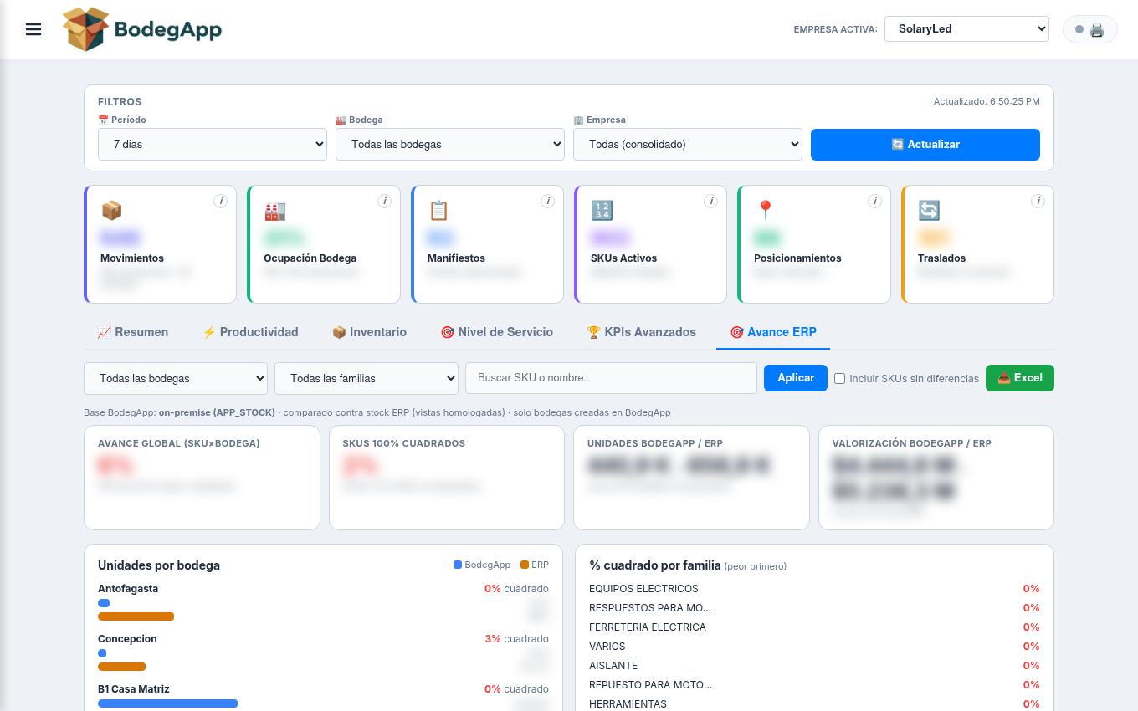This screenshot has width=1138, height=711.
Task: Click the EQUIPOS ELECTRICOS family row
Action: point(814,589)
